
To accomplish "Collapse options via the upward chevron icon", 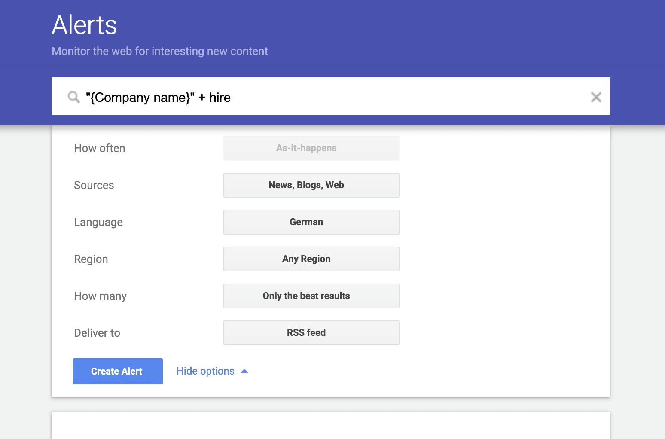I will [x=244, y=371].
